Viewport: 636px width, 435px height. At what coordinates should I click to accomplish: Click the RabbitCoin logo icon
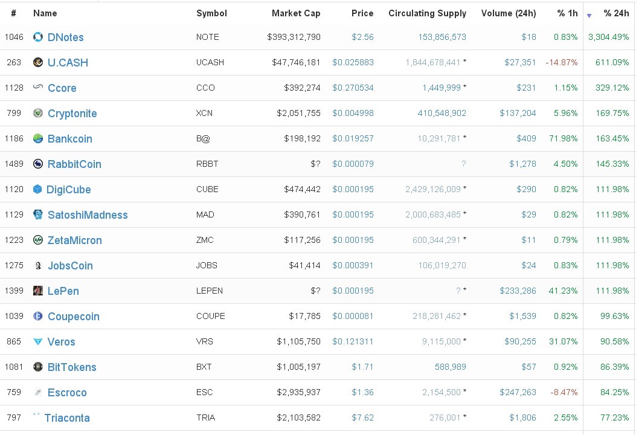click(x=37, y=164)
